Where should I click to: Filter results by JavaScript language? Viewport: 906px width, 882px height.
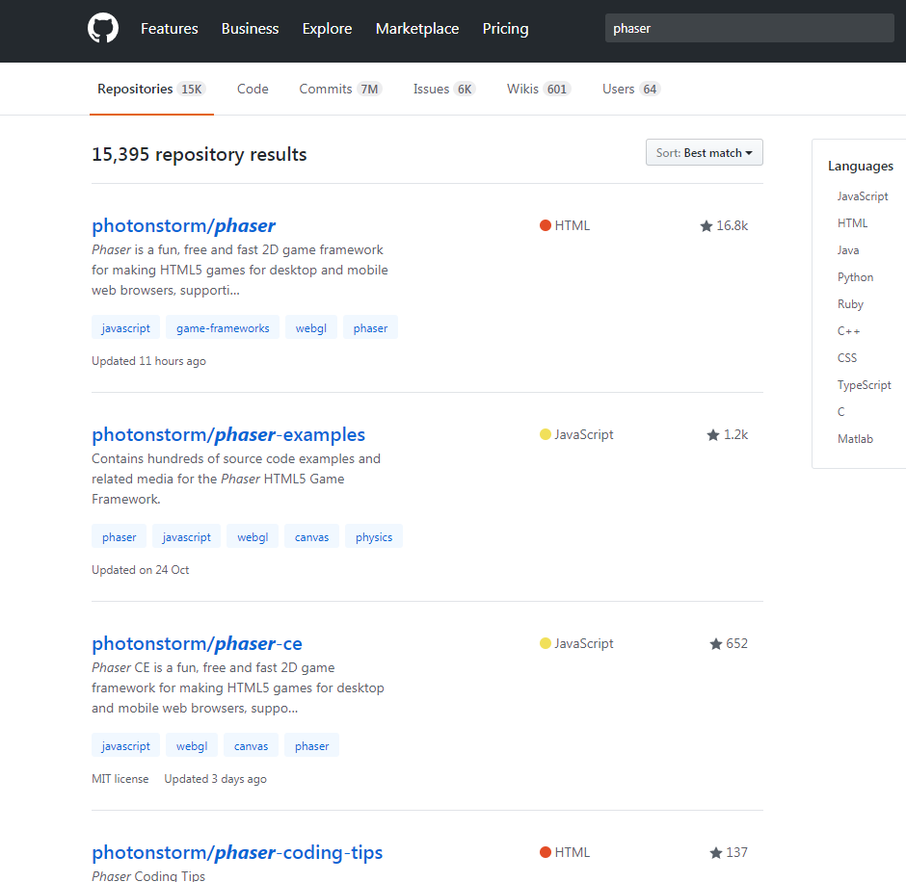click(862, 196)
